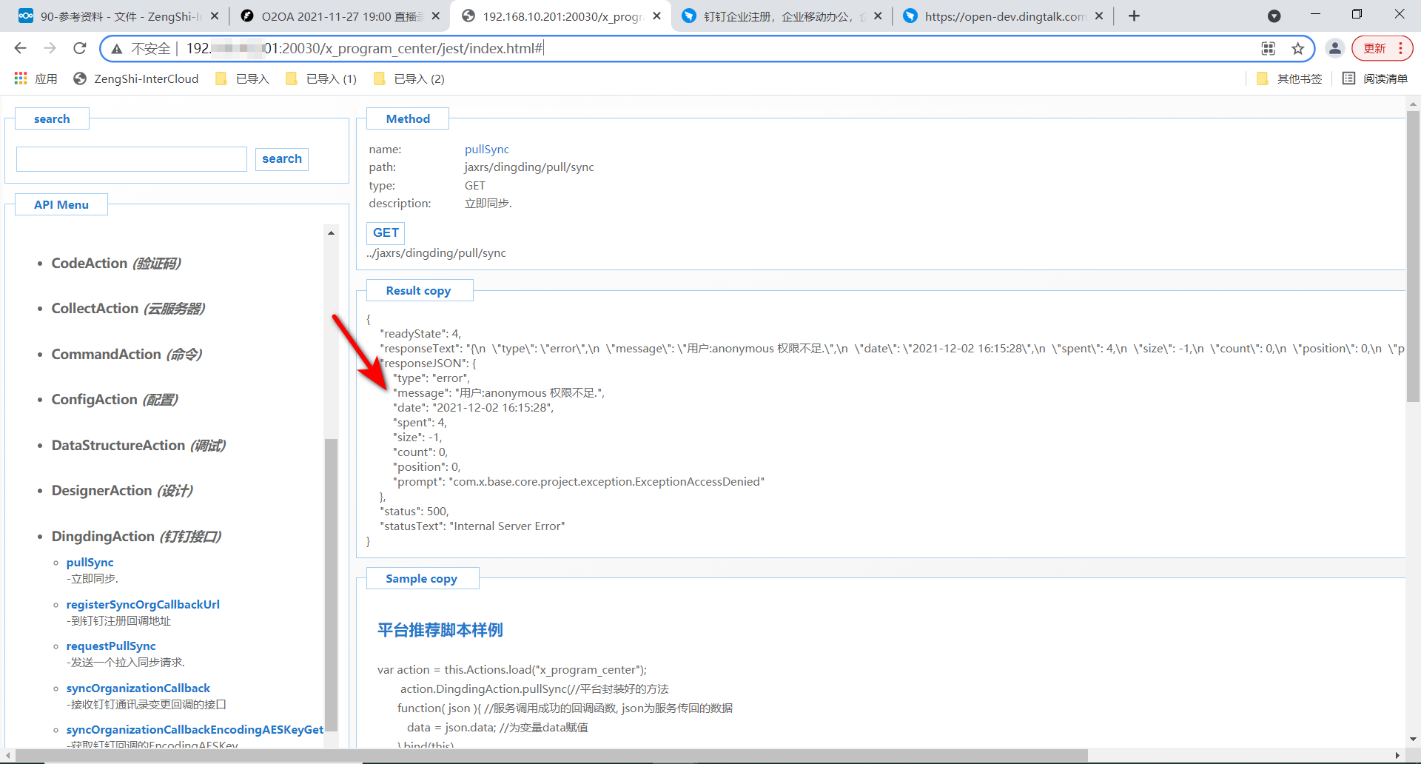
Task: Click page scrollbar down arrow
Action: tap(1413, 739)
